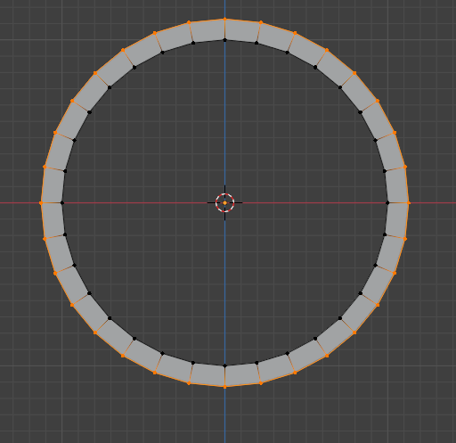Viewport: 456px width, 443px height.
Task: Select the rightmost black inner vertex on red axis
Action: (x=387, y=203)
